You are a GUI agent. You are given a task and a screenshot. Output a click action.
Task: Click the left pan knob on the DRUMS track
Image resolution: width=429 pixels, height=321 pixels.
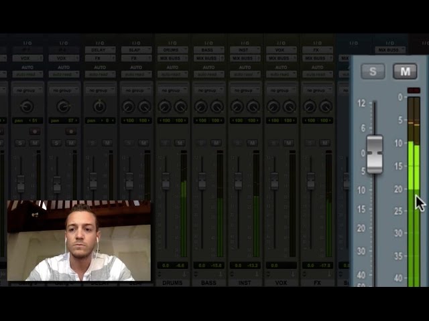164,106
